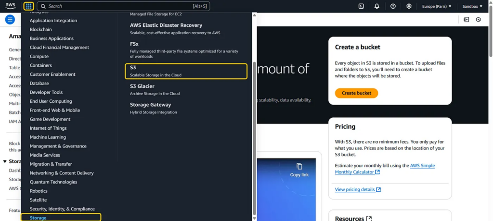This screenshot has width=493, height=221.
Task: Select Machine Learning category
Action: coord(48,137)
